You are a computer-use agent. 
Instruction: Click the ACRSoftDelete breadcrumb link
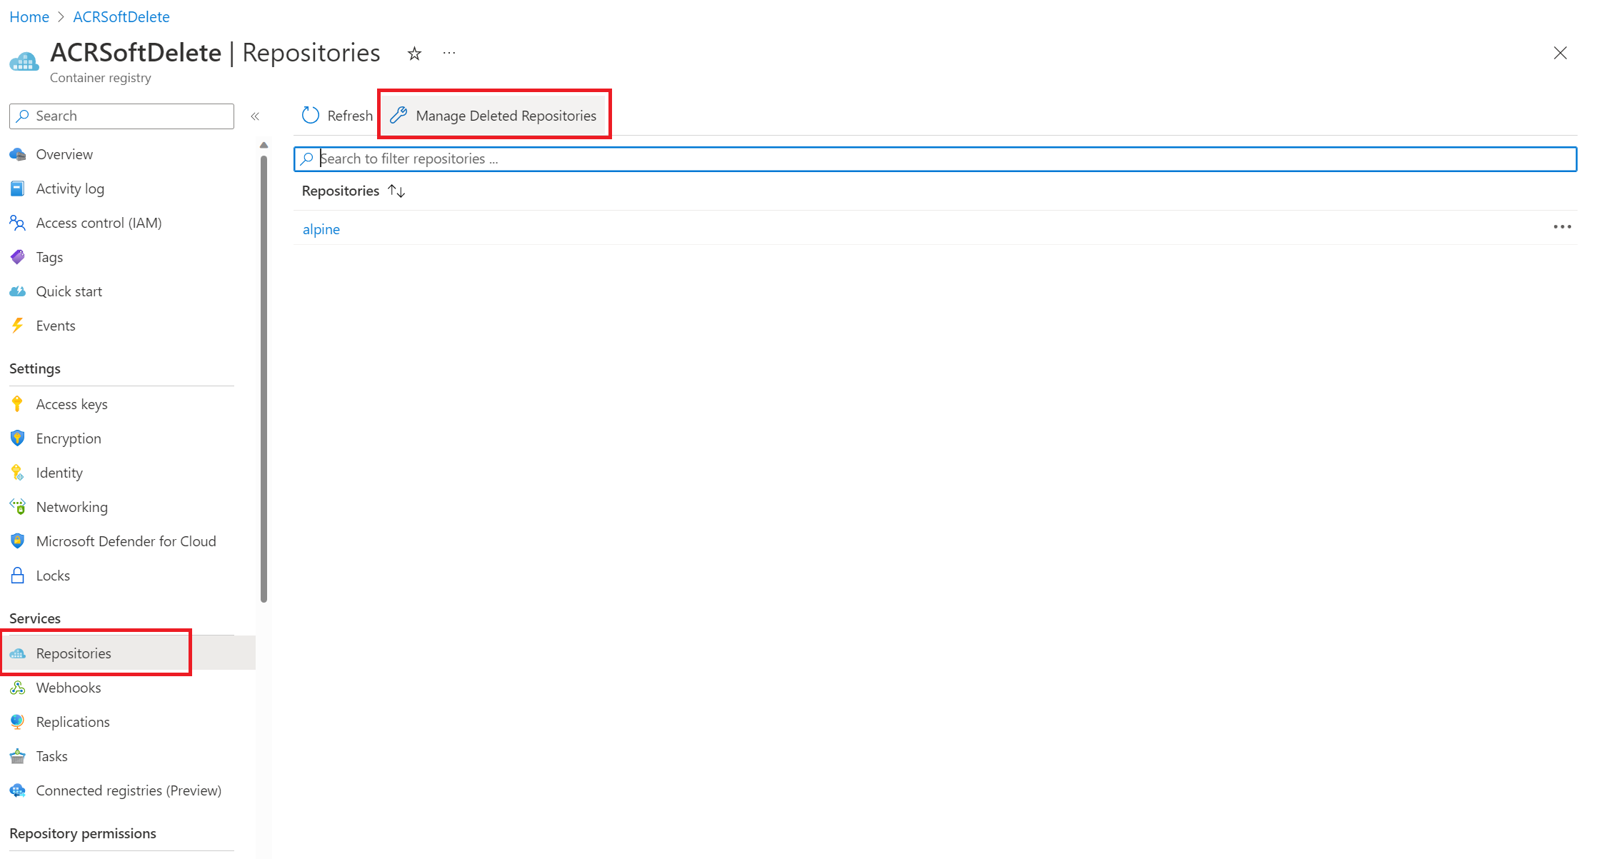[x=119, y=16]
